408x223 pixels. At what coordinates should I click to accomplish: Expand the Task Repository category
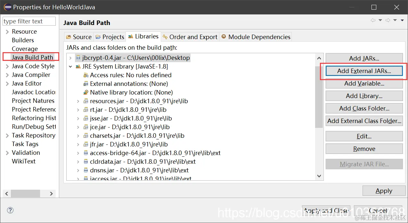click(7, 136)
